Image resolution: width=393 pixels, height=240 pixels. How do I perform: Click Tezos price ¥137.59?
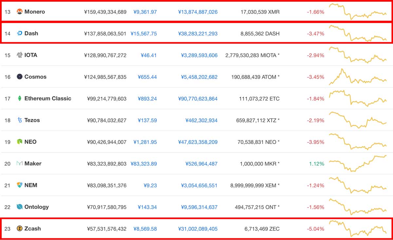tap(147, 120)
